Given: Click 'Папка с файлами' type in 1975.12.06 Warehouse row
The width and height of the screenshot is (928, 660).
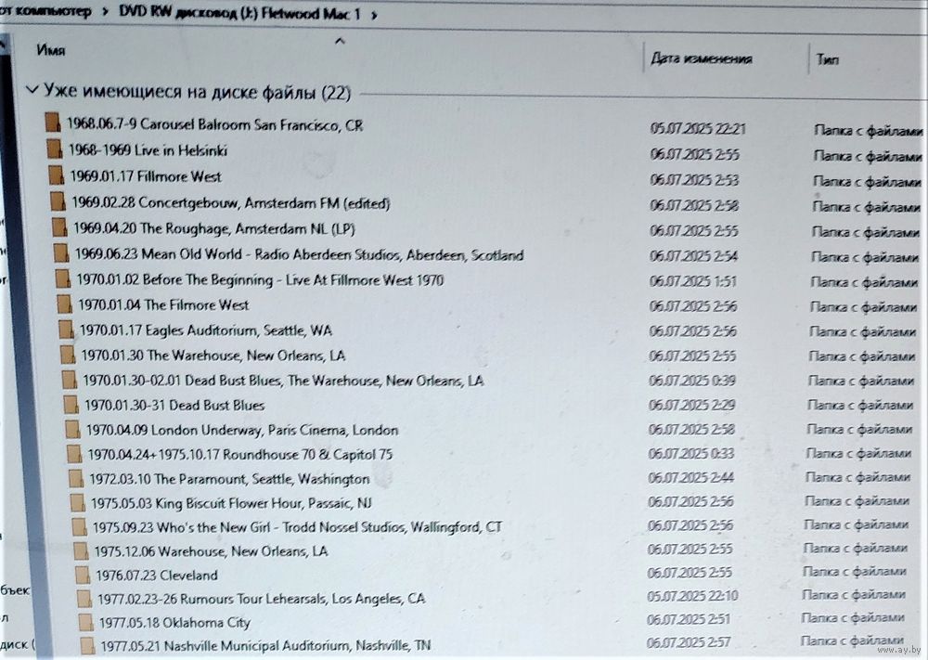Looking at the screenshot, I should (856, 549).
